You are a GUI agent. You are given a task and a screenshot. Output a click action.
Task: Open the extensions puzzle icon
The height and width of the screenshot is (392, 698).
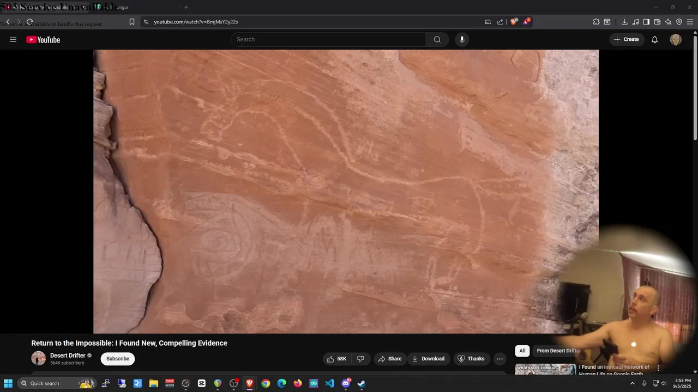(597, 22)
